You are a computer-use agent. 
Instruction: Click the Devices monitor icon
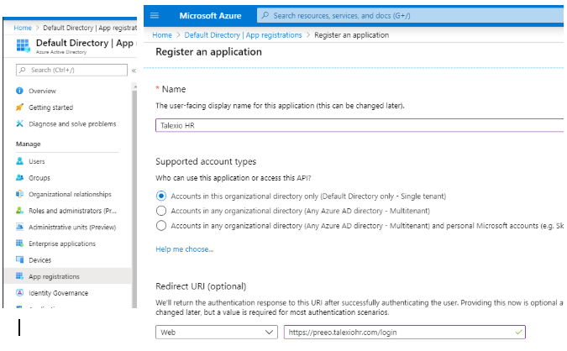point(19,259)
